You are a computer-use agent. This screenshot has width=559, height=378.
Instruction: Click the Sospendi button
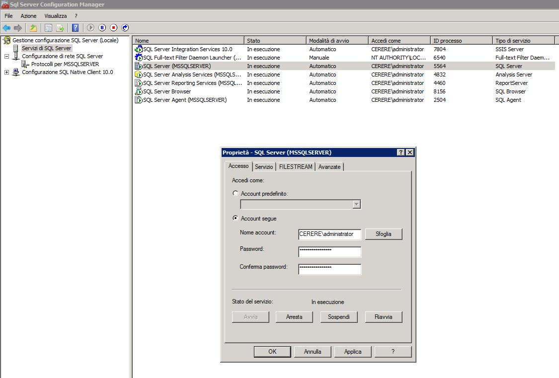[339, 317]
